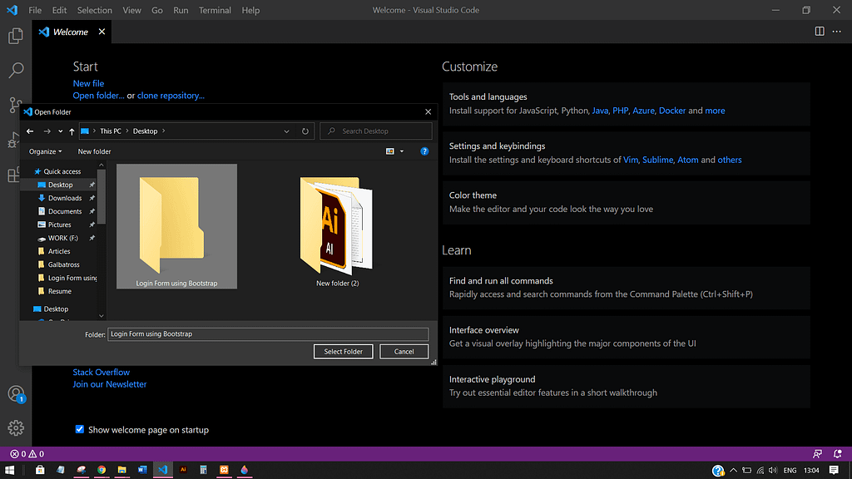Viewport: 852px width, 479px height.
Task: Open the change view options dropdown
Action: pyautogui.click(x=402, y=151)
